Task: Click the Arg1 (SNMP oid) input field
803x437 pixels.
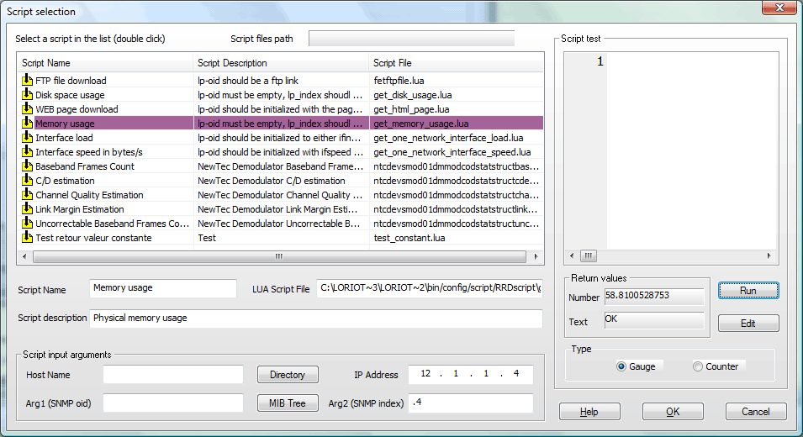Action: point(173,403)
